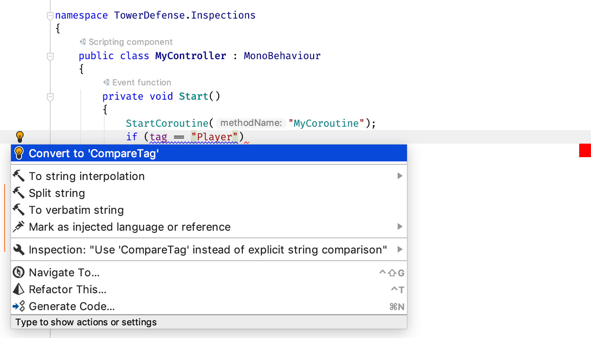The width and height of the screenshot is (591, 338).
Task: Click the hammer icon beside Split string
Action: (19, 193)
